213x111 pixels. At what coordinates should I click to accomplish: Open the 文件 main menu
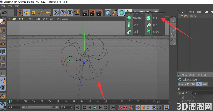(x=3, y=6)
